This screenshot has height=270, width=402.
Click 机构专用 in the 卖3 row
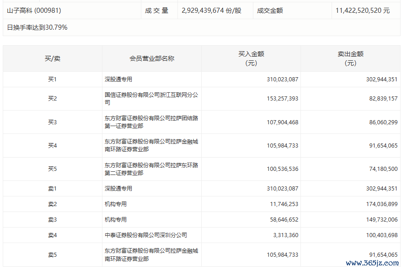point(116,220)
